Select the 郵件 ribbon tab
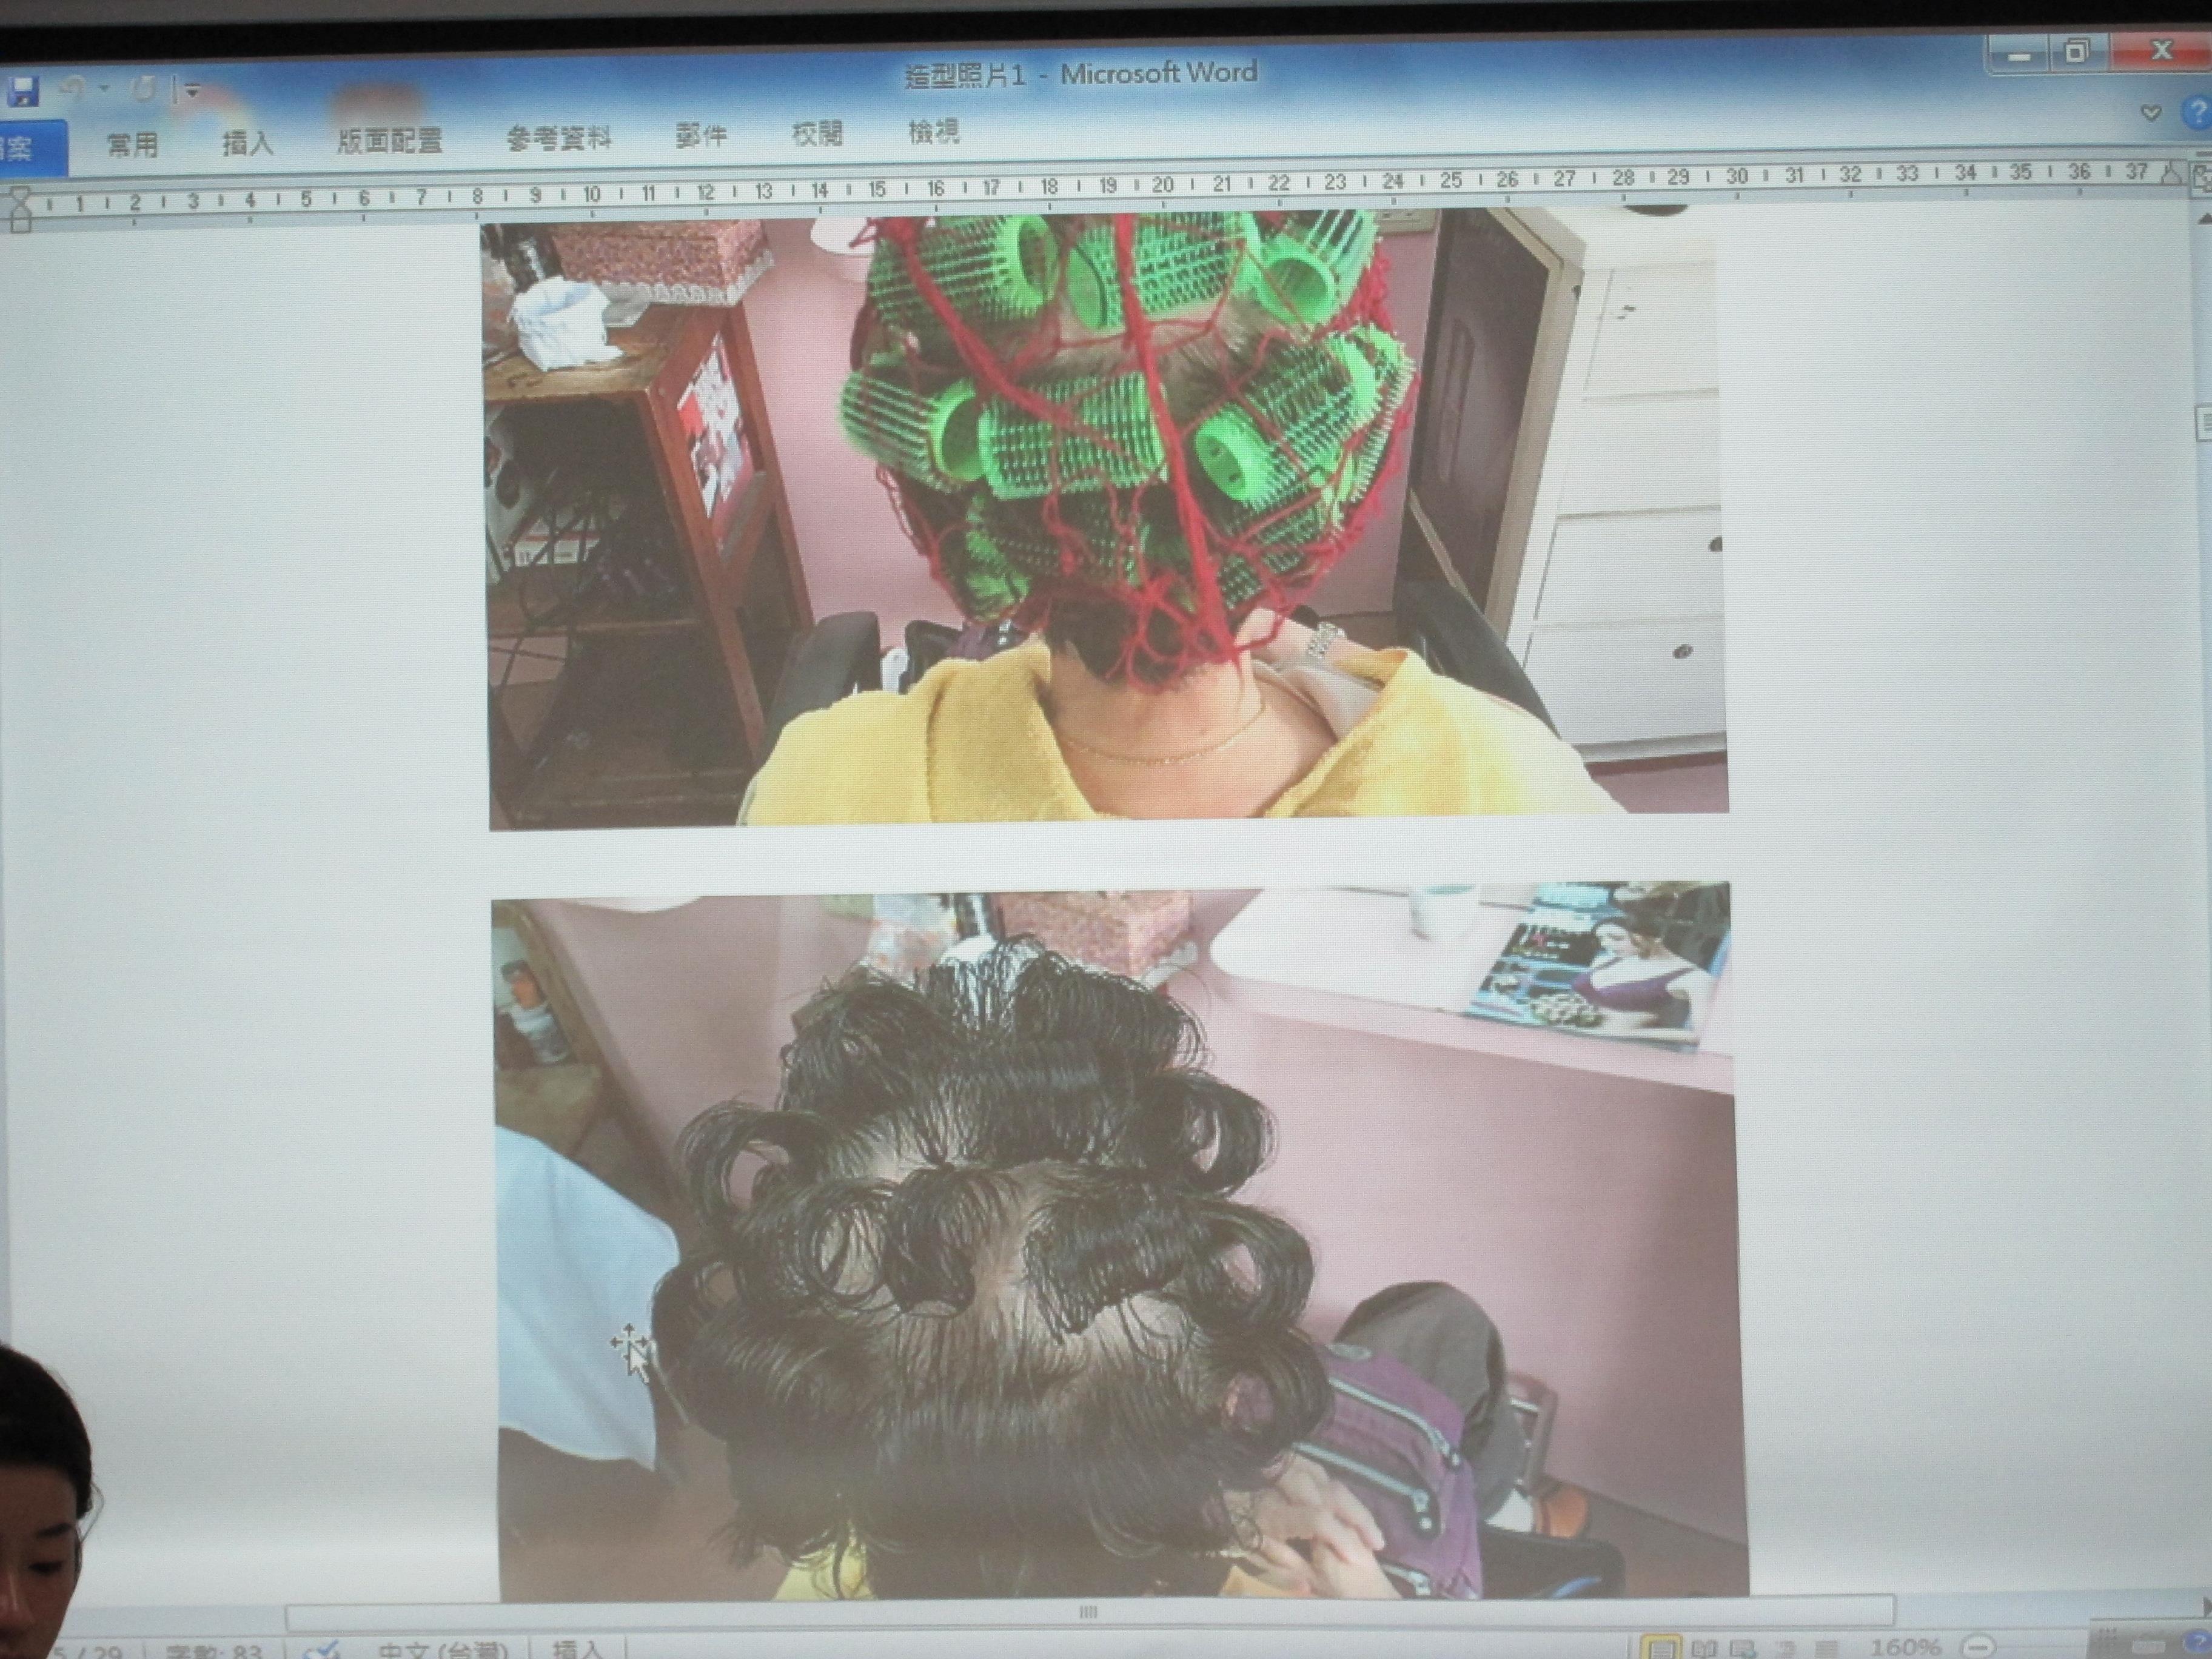 click(701, 135)
